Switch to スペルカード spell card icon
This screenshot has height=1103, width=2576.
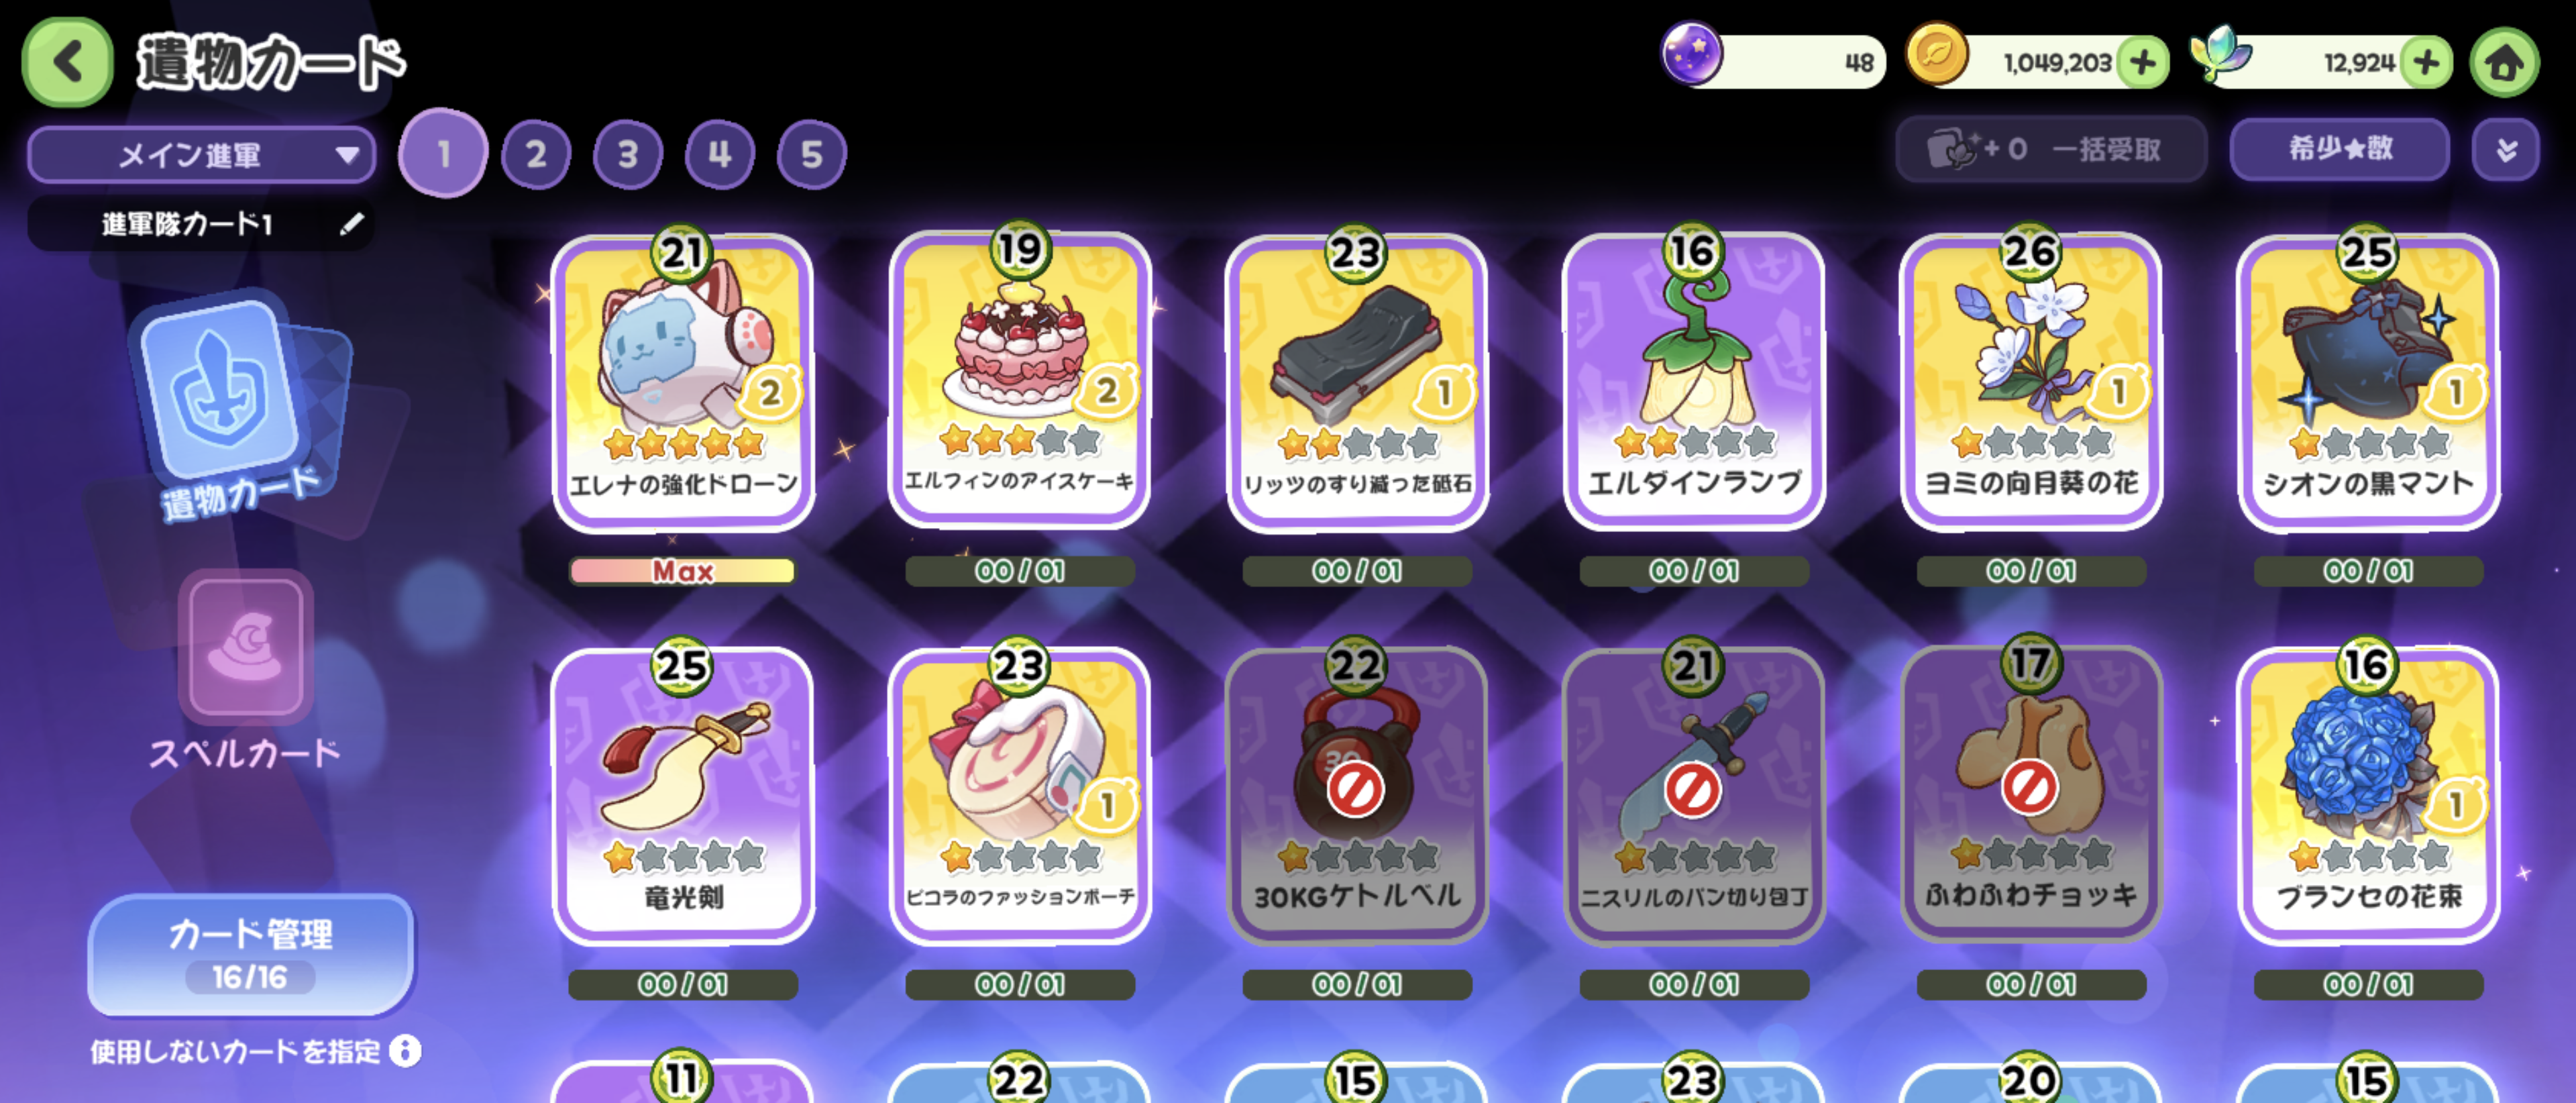[245, 670]
